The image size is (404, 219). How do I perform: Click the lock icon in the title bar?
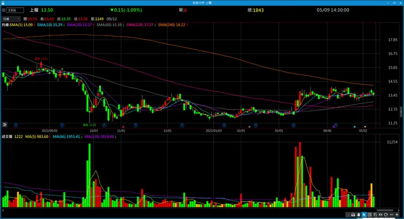(3, 3)
